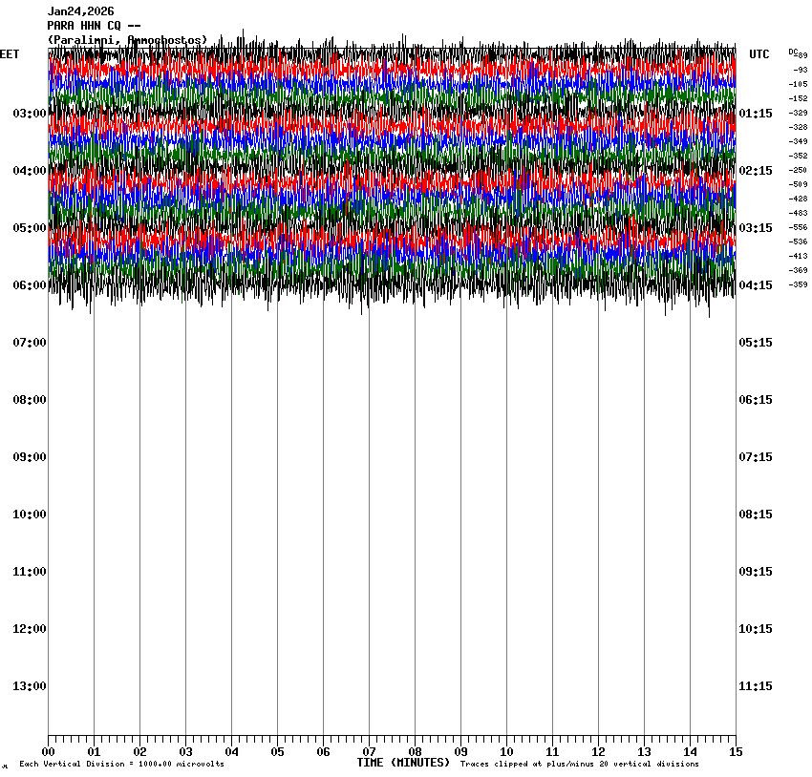Select the 08:15 UTC time label
The height and width of the screenshot is (777, 812).
pos(756,514)
